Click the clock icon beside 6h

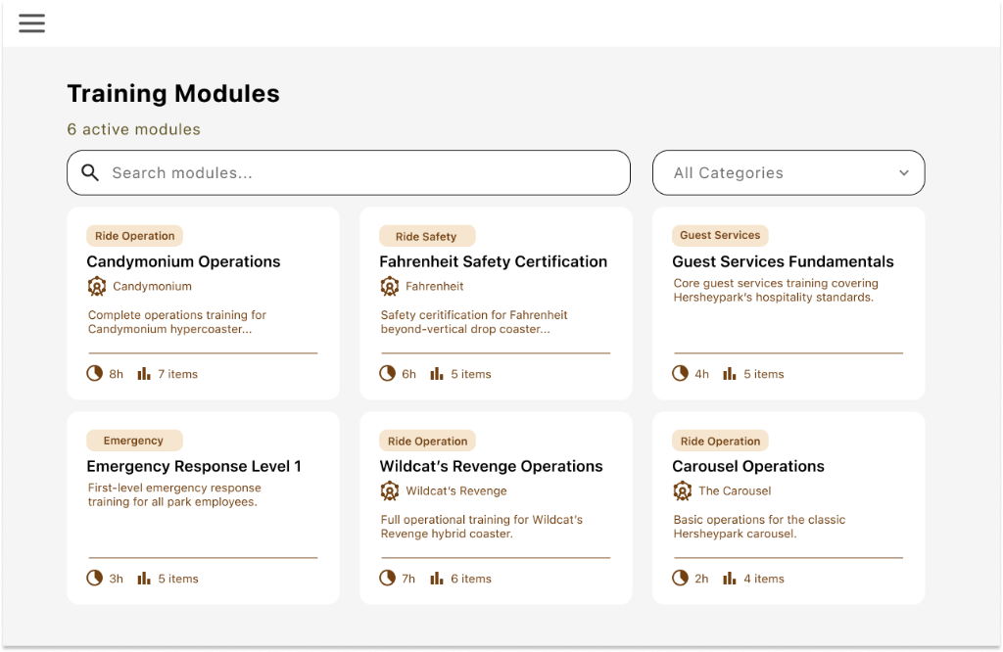(x=388, y=373)
